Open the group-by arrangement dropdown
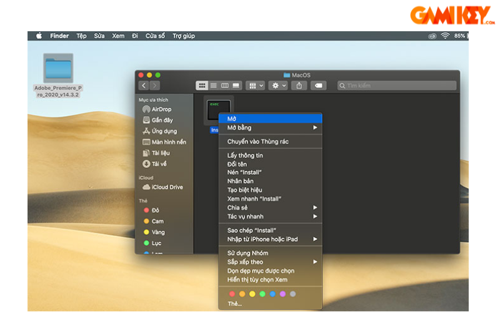This screenshot has height=312, width=500. click(x=256, y=85)
